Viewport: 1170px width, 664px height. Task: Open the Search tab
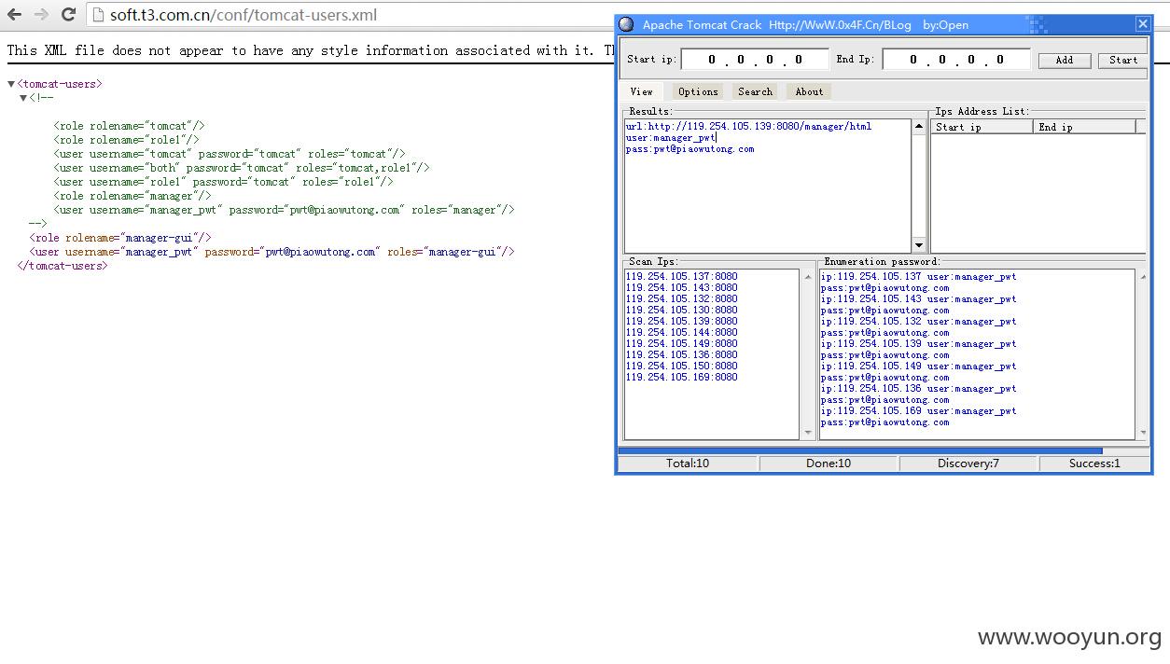[755, 91]
